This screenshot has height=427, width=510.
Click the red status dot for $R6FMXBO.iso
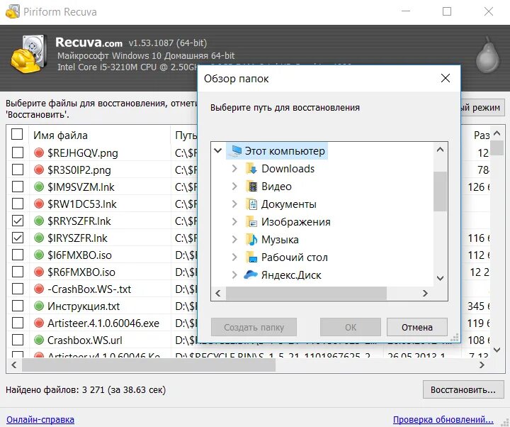[x=39, y=272]
